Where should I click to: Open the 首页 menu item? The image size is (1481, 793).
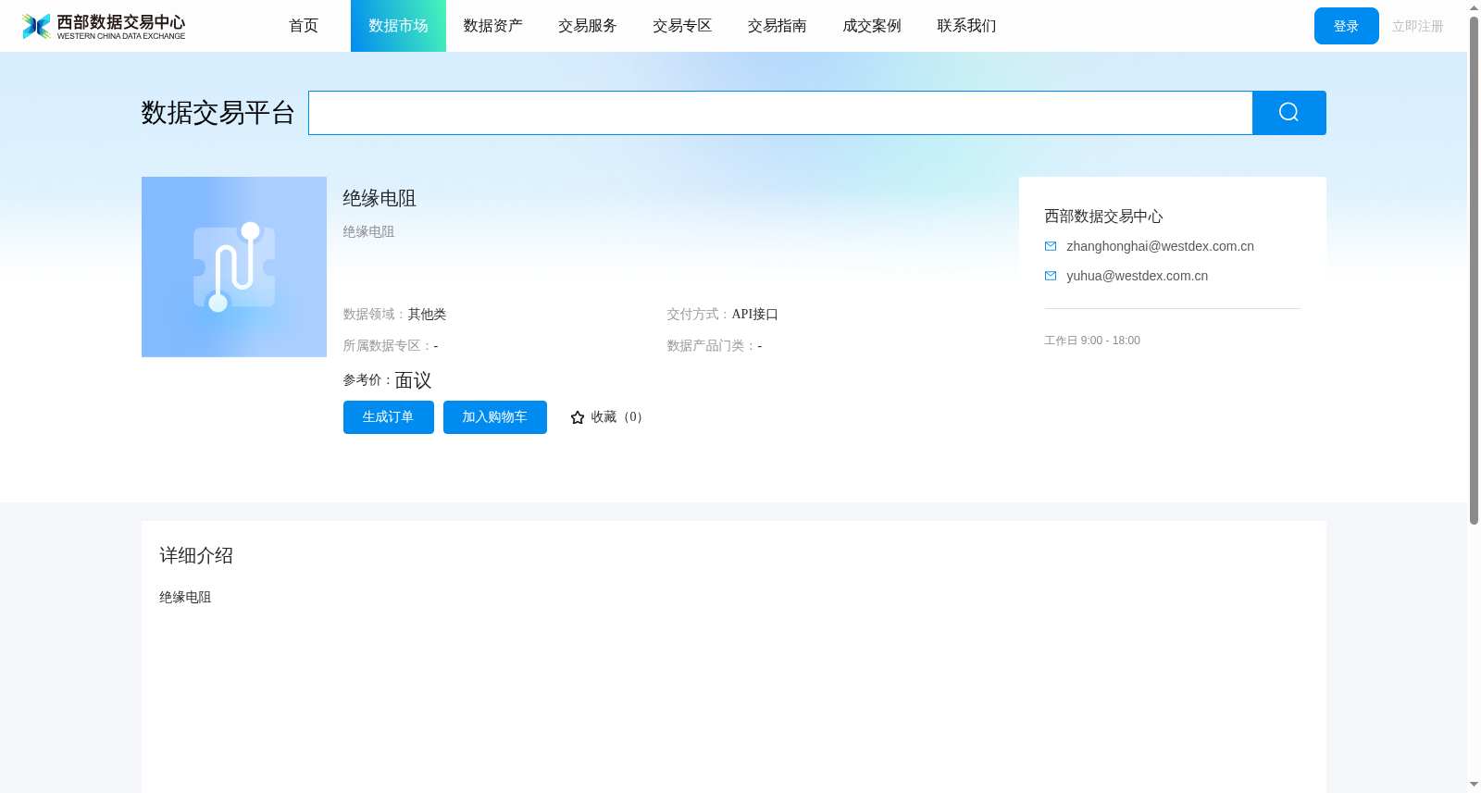click(304, 26)
